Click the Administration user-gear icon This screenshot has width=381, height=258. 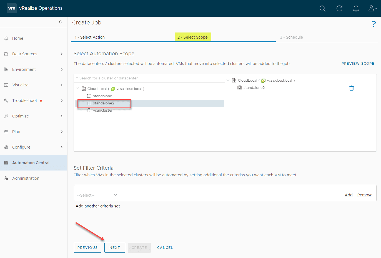[x=6, y=178]
